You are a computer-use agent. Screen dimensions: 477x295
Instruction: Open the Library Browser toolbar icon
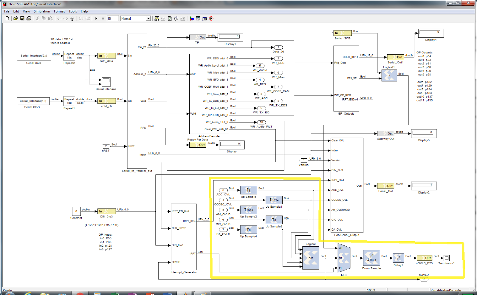192,18
